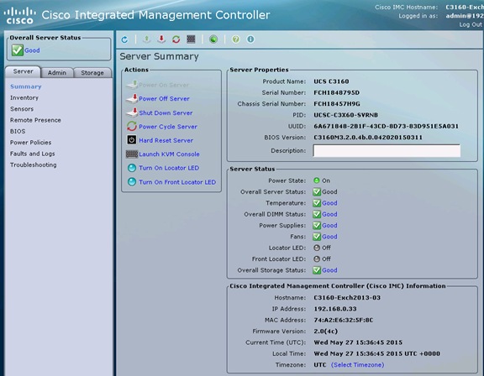Screen dimensions: 484x376
Task: Click the Power Supplies status check icon
Action: [x=317, y=225]
